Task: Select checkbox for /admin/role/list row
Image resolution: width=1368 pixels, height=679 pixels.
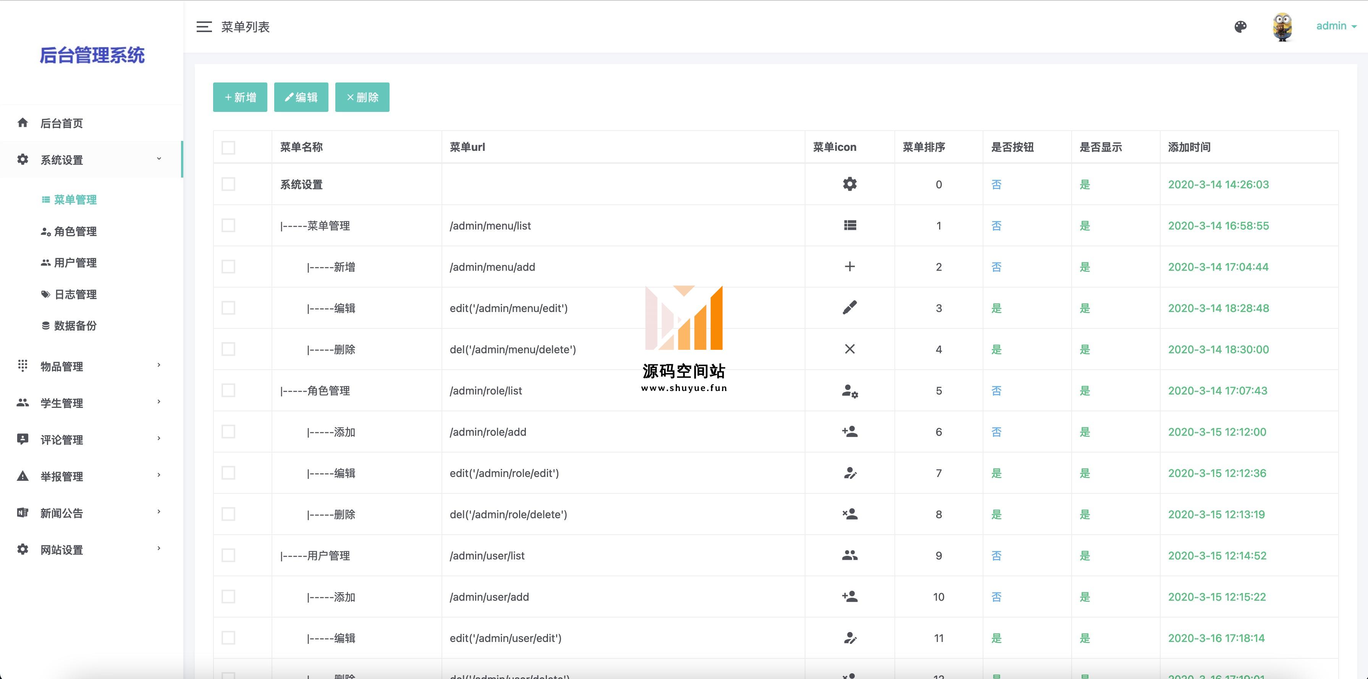Action: tap(228, 391)
